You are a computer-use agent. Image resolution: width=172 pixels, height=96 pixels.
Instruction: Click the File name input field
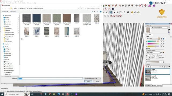tap(50, 78)
